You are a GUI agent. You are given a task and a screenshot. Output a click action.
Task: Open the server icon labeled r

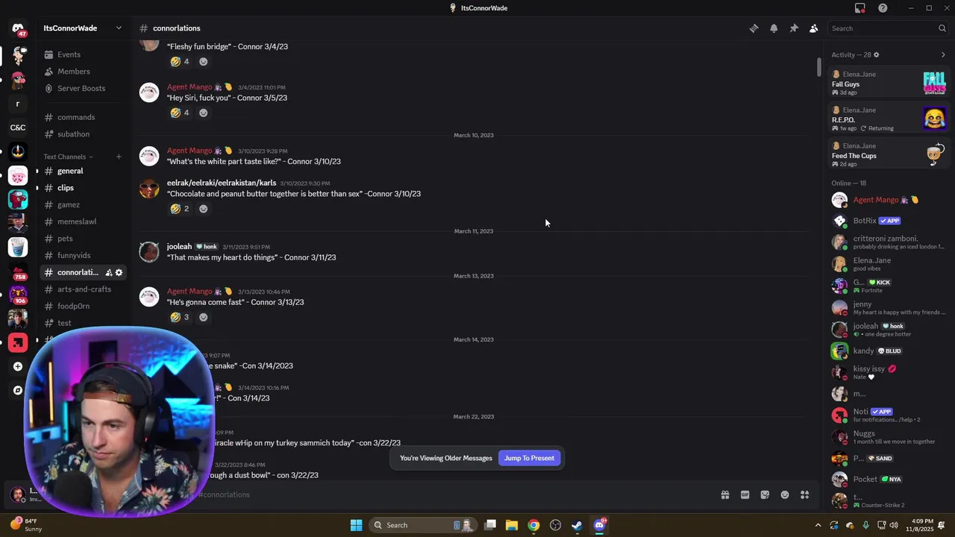coord(18,104)
